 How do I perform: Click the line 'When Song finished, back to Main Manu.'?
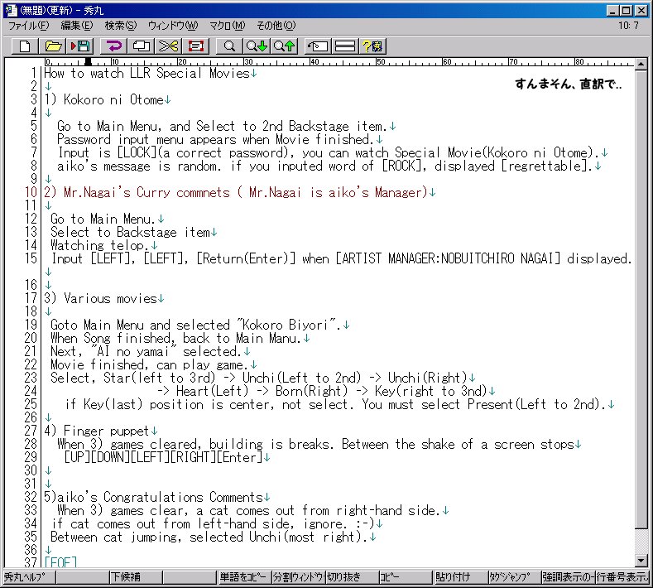click(175, 339)
